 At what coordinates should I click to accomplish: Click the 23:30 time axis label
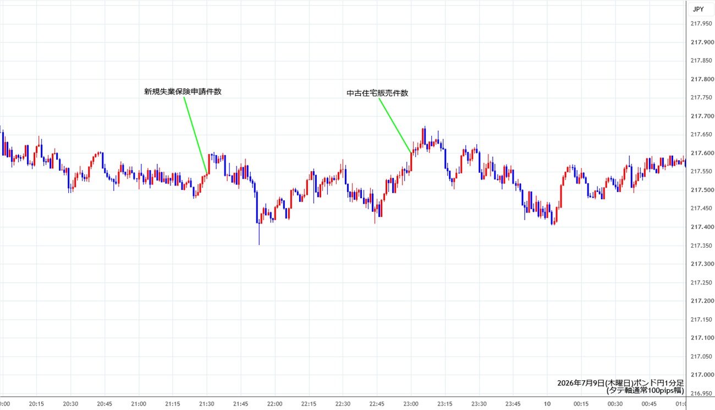tap(480, 403)
